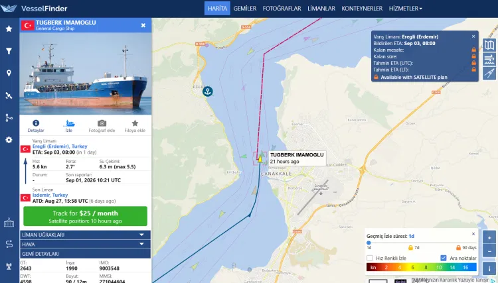Click GEMİ DETAYLARI section header
The width and height of the screenshot is (498, 283).
[x=85, y=254]
